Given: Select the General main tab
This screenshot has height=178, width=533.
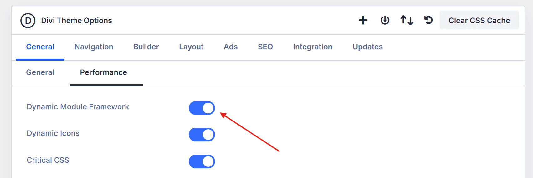Looking at the screenshot, I should [x=40, y=47].
